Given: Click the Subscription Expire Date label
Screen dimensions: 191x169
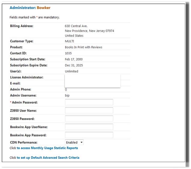Looking at the screenshot, I should pyautogui.click(x=29, y=65).
